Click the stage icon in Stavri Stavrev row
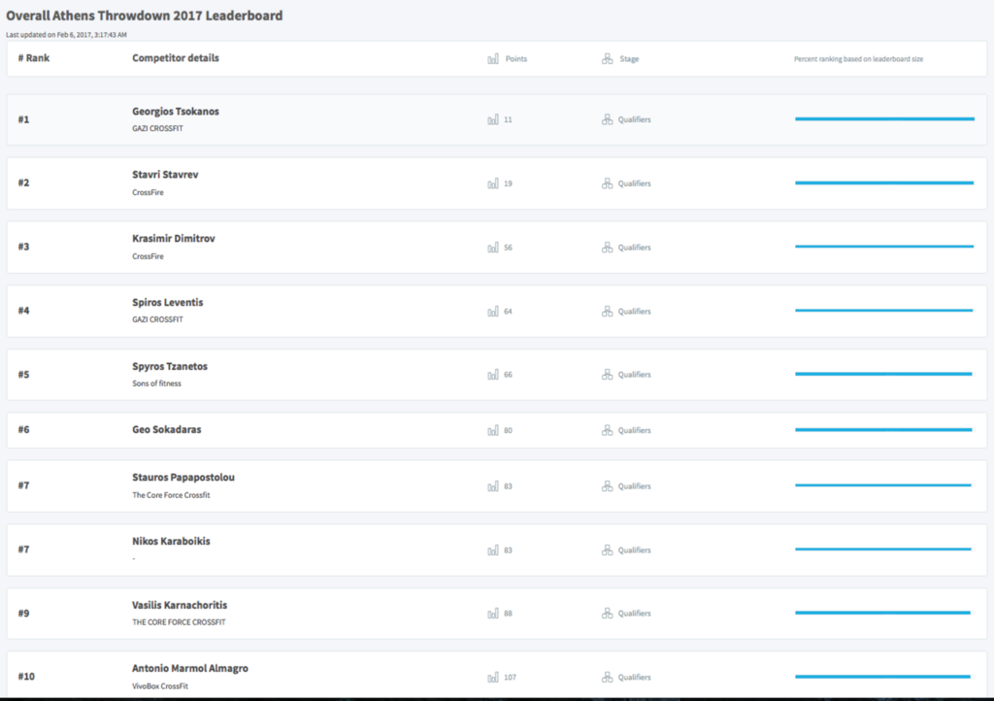The height and width of the screenshot is (701, 994). pyautogui.click(x=607, y=184)
